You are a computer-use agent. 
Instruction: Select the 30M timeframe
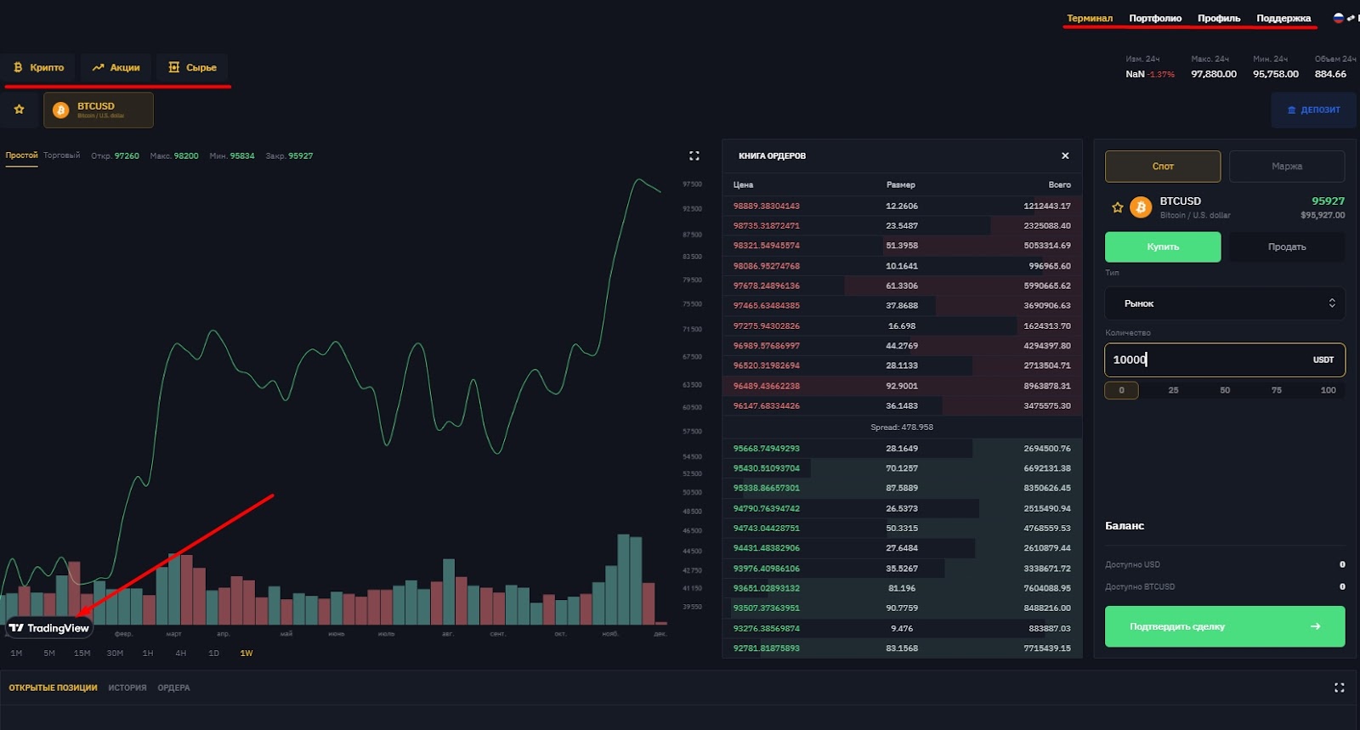pyautogui.click(x=115, y=653)
